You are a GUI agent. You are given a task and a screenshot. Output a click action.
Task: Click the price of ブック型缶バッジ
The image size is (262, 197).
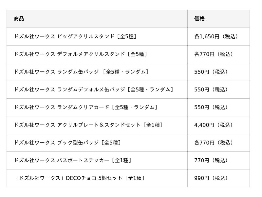click(x=214, y=143)
